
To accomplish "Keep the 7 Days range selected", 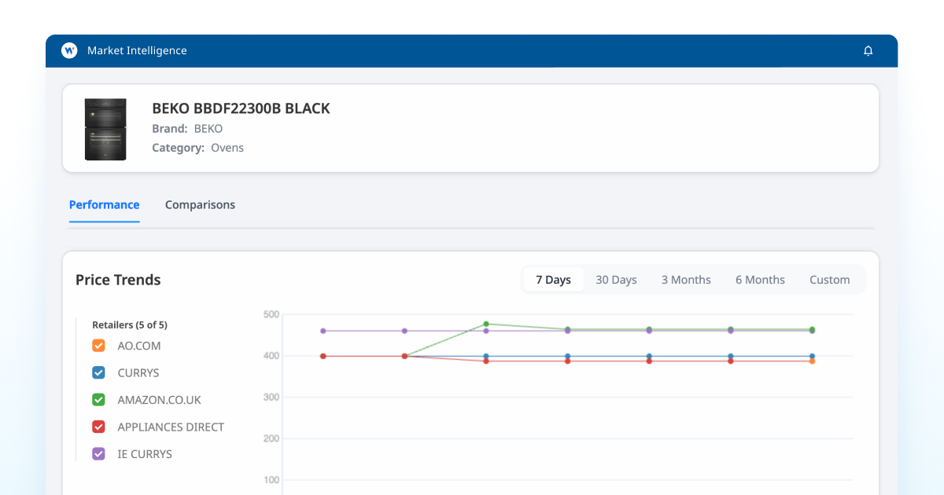I will tap(553, 279).
